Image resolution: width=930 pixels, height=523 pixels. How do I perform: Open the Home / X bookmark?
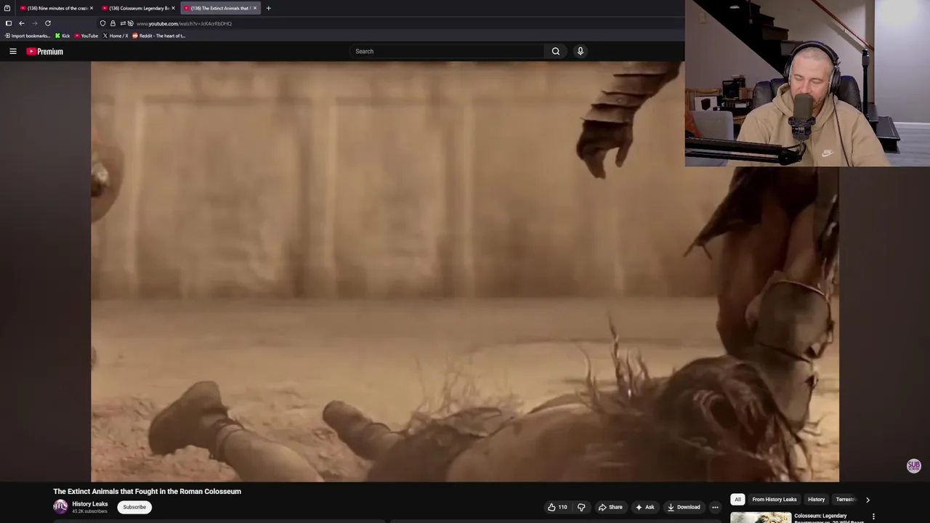[116, 36]
